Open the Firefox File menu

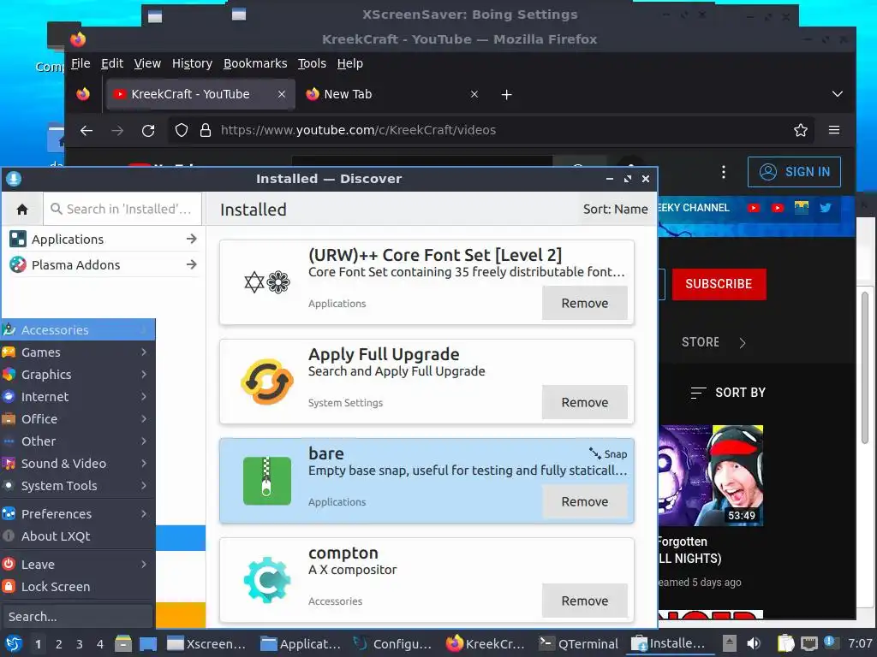point(81,63)
